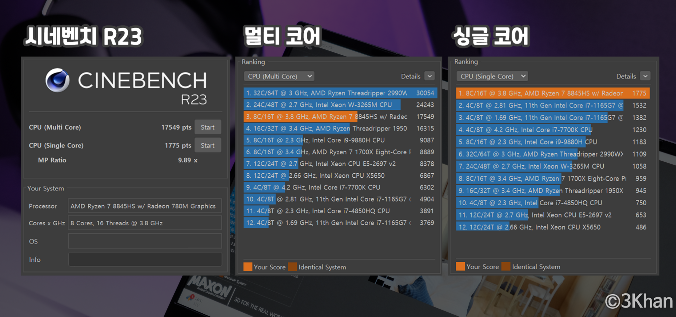Select the highlighted Ryzen 7 8845HS row scoring 17549
The width and height of the screenshot is (676, 317).
click(340, 117)
